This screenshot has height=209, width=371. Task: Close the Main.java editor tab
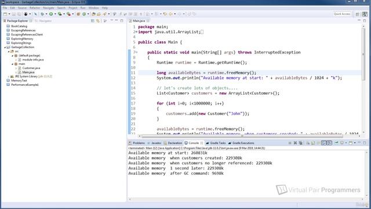click(x=148, y=21)
